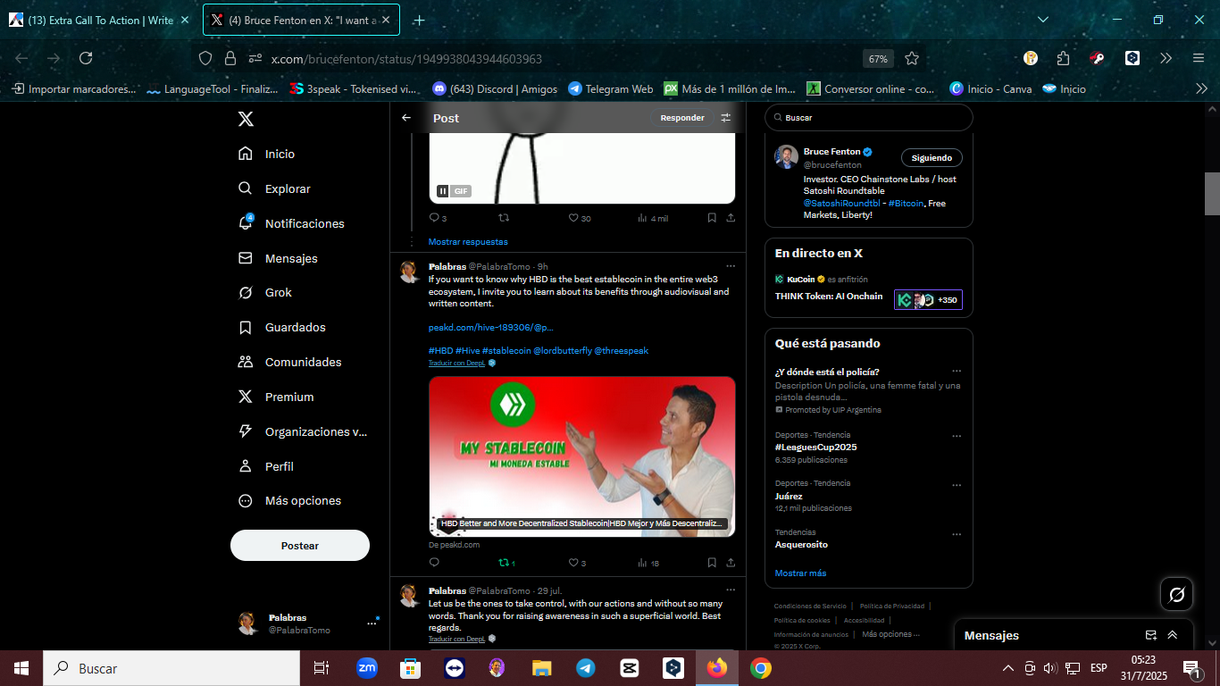Open Chrome in Windows taskbar
The width and height of the screenshot is (1220, 686).
pos(761,668)
